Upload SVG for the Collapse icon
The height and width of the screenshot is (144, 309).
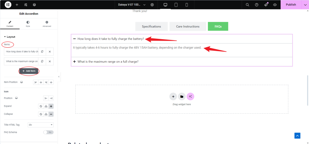pyautogui.click(x=46, y=114)
